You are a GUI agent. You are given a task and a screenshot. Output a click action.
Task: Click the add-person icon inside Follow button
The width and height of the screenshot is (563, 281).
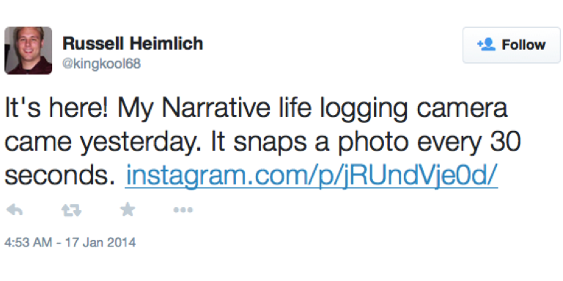487,45
